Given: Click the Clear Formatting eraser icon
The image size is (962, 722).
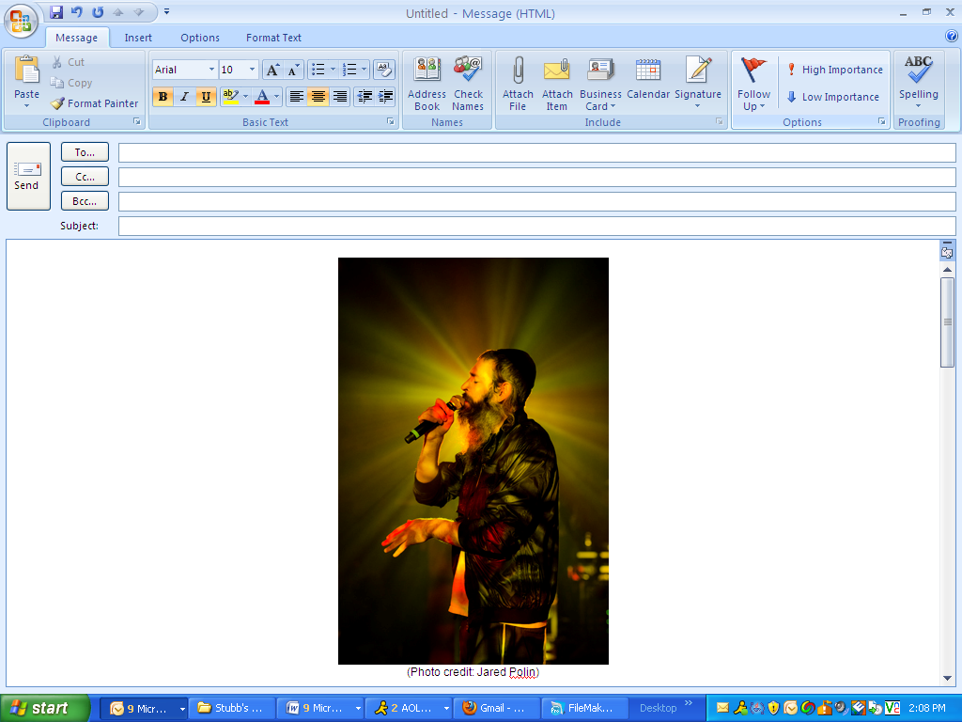Looking at the screenshot, I should click(x=383, y=70).
